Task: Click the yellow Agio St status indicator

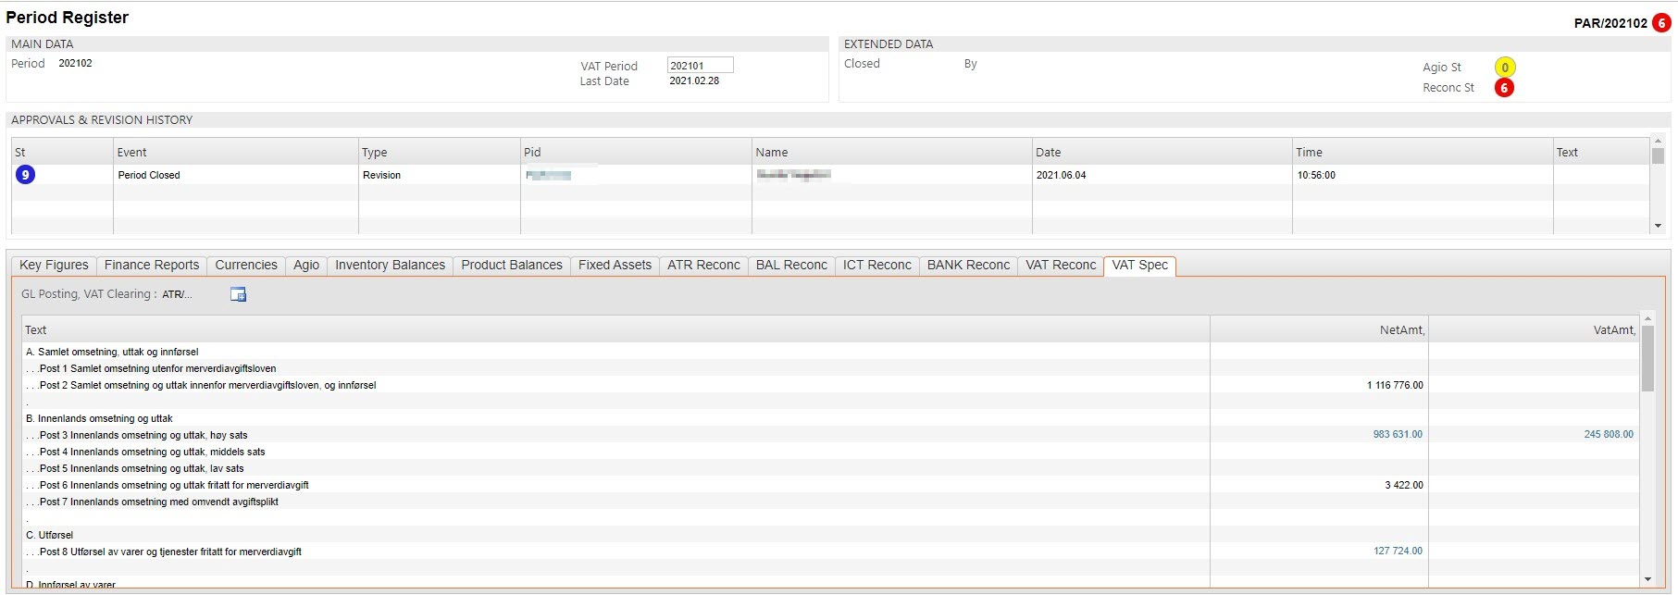Action: [1504, 68]
